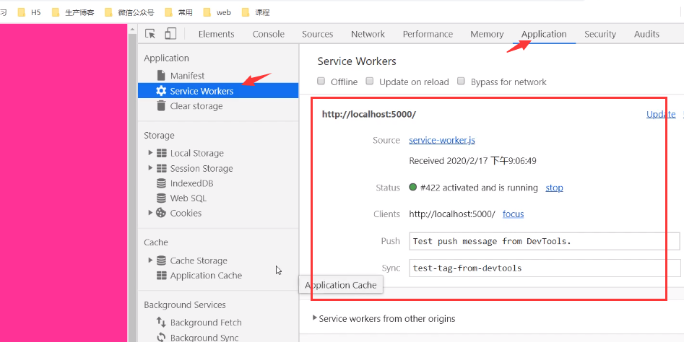
Task: Enable the Offline checkbox
Action: [321, 81]
